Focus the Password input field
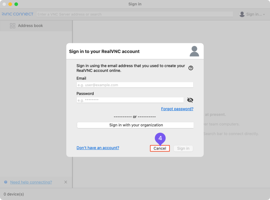Screen dimensions: 270x200 (130, 100)
